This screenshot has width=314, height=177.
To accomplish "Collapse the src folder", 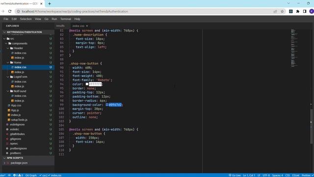I will coord(4,38).
